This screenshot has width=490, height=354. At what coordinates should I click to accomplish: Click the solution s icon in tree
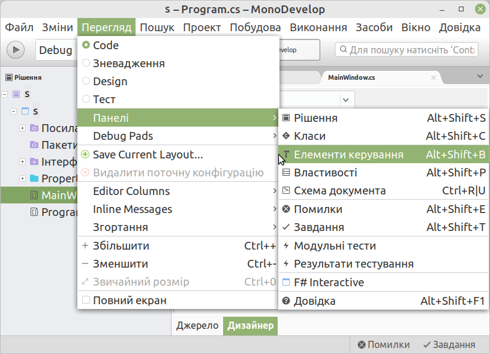(x=16, y=94)
